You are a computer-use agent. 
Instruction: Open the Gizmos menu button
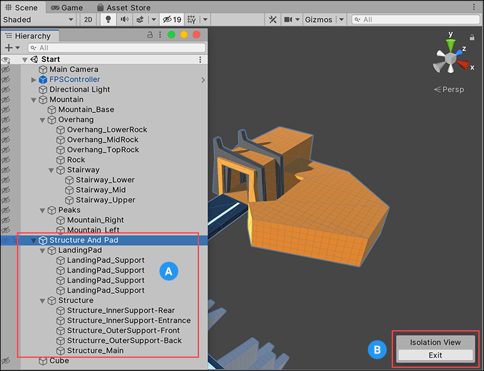coord(318,19)
